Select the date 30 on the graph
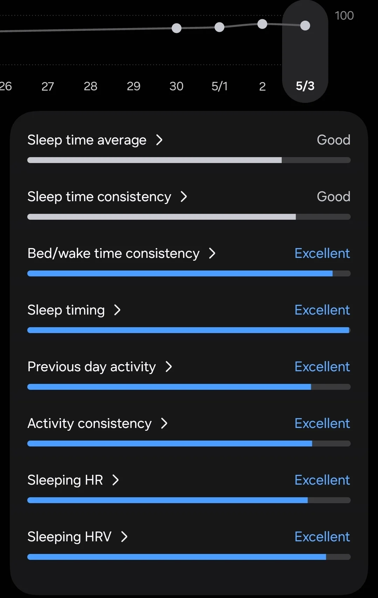Screen dimensions: 378x598 tap(176, 86)
